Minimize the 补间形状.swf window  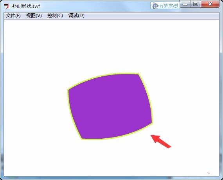[185, 4]
